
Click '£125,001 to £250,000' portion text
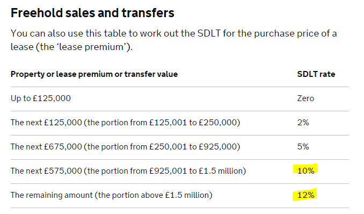click(x=193, y=123)
